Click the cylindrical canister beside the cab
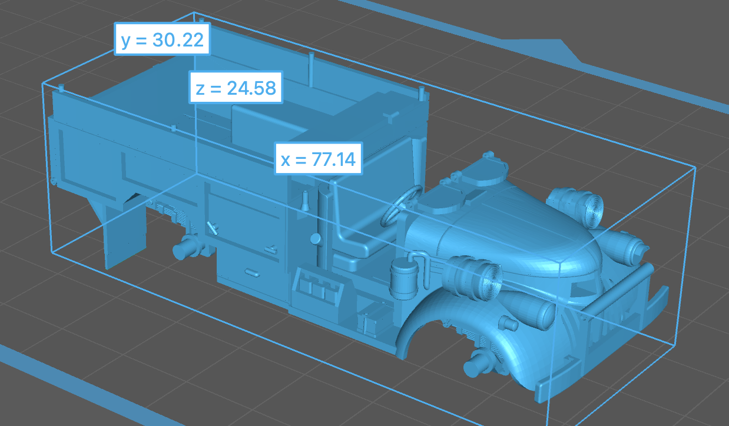729x426 pixels. [x=405, y=278]
